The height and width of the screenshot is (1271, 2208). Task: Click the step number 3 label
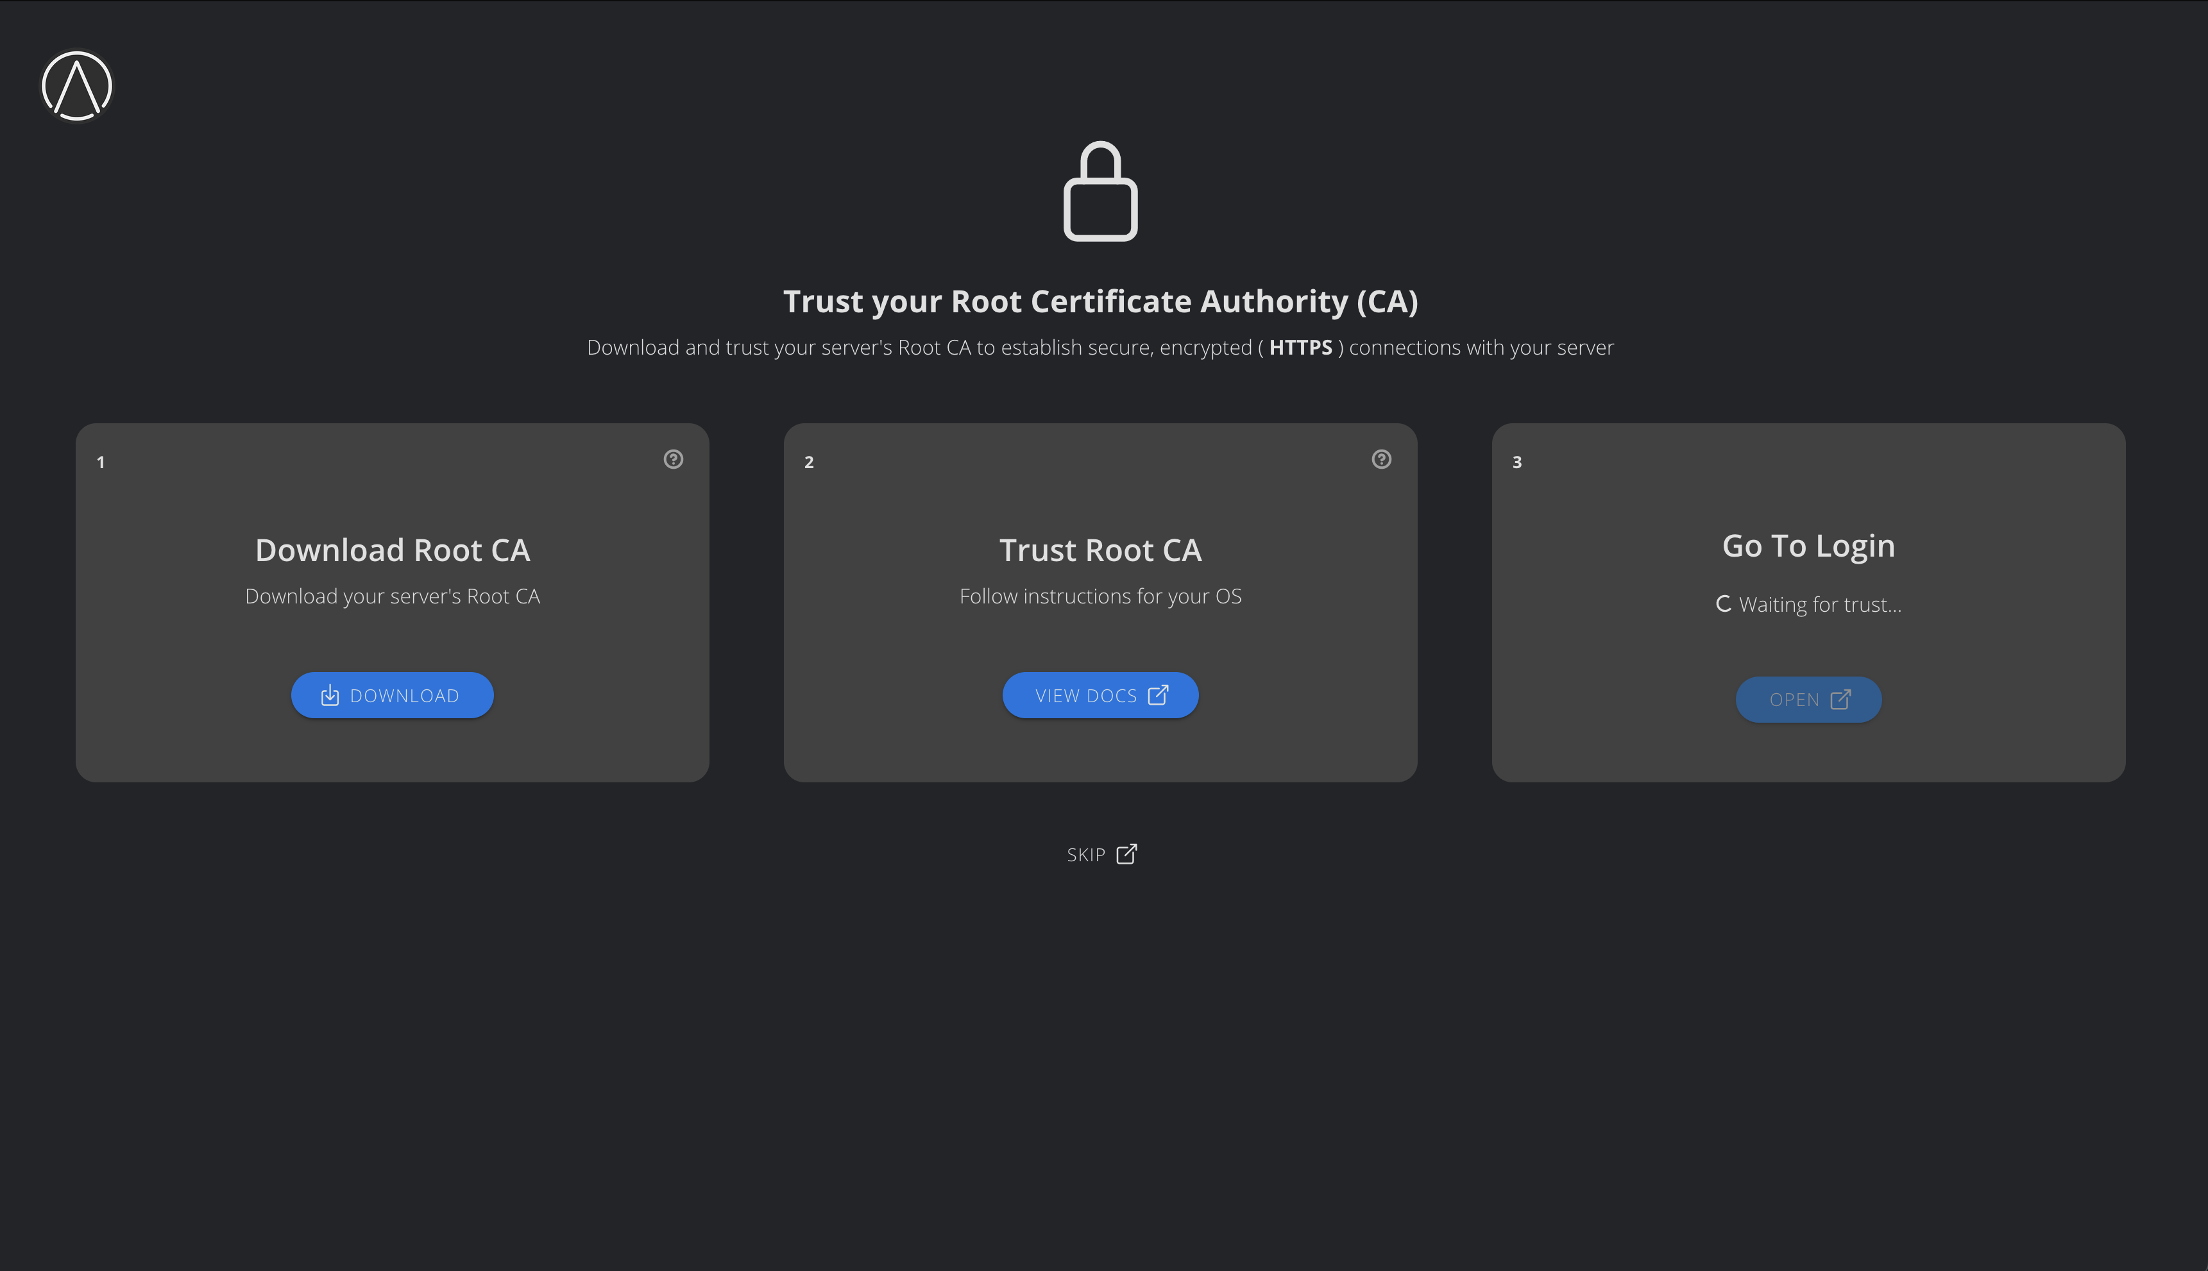[x=1517, y=462]
